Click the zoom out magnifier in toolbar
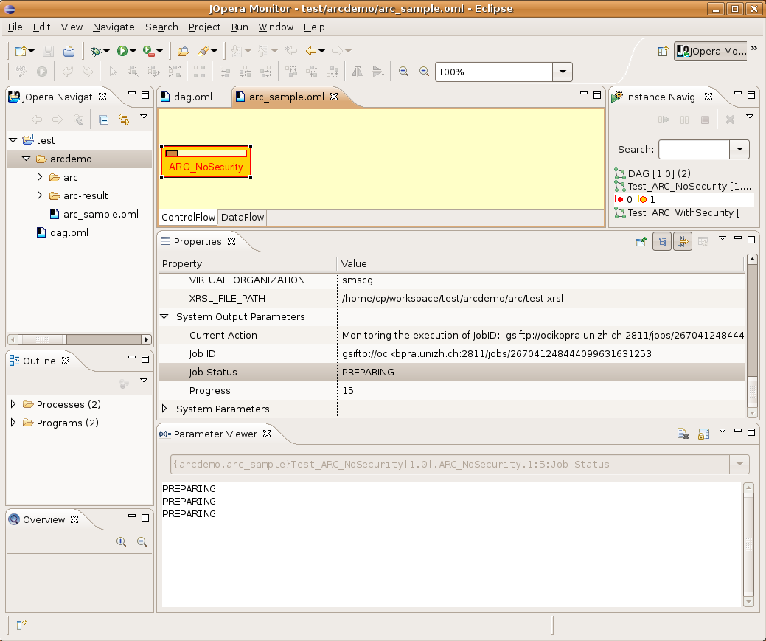The width and height of the screenshot is (766, 641). click(x=424, y=72)
